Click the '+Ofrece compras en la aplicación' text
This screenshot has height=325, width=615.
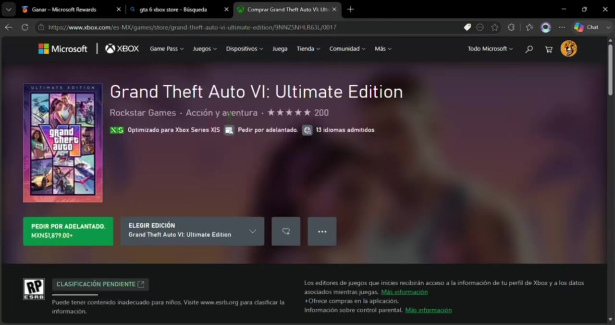351,301
